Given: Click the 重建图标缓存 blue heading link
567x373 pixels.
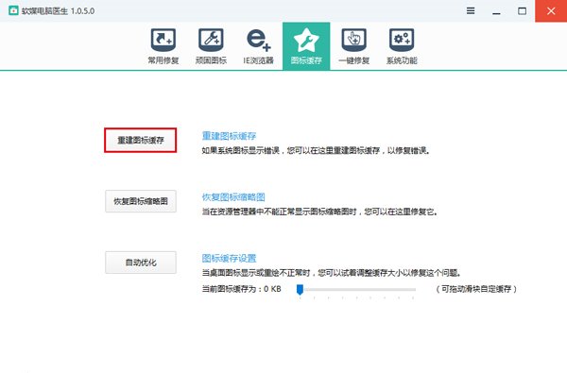Looking at the screenshot, I should pos(229,136).
